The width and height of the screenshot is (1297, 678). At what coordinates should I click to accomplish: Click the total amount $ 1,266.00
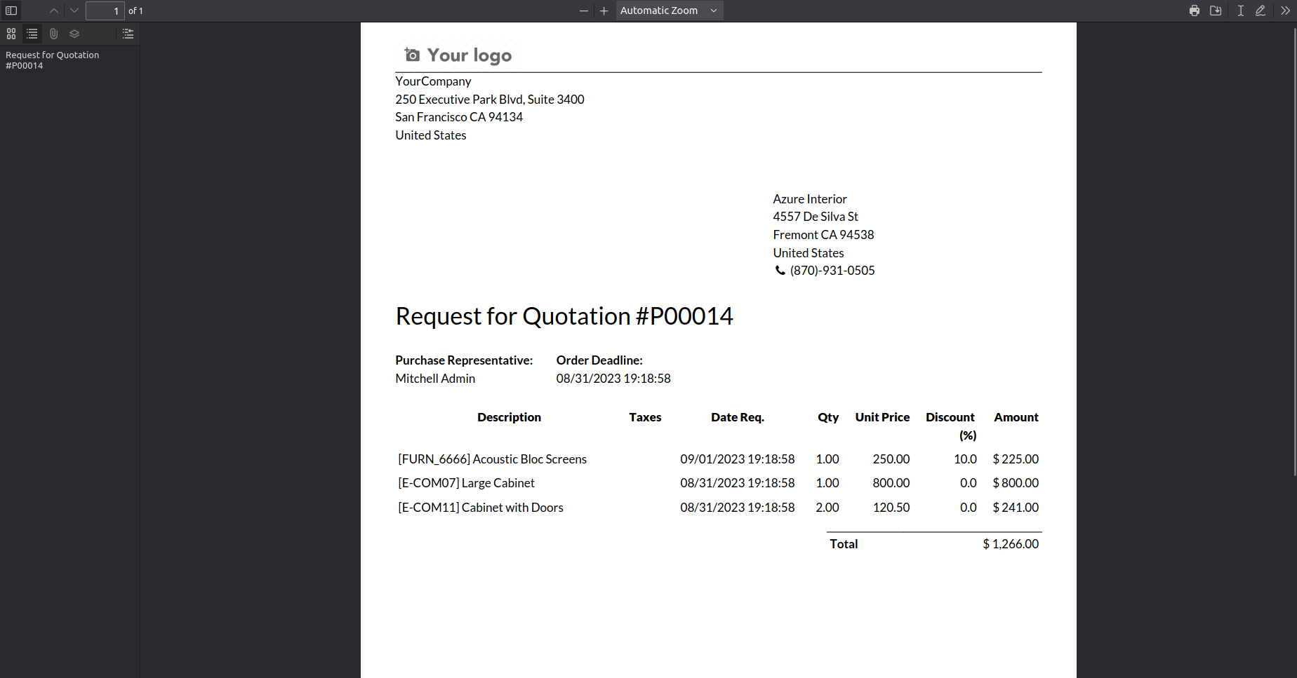coord(1011,544)
